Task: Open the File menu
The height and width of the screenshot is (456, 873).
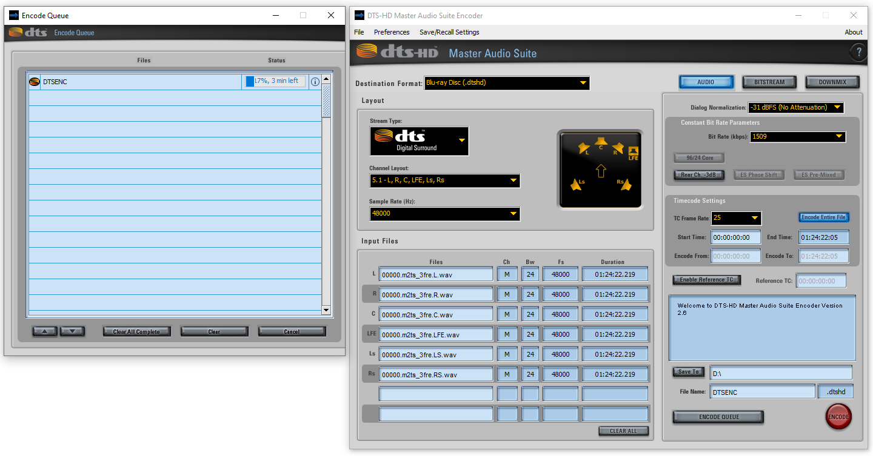Action: click(x=359, y=32)
